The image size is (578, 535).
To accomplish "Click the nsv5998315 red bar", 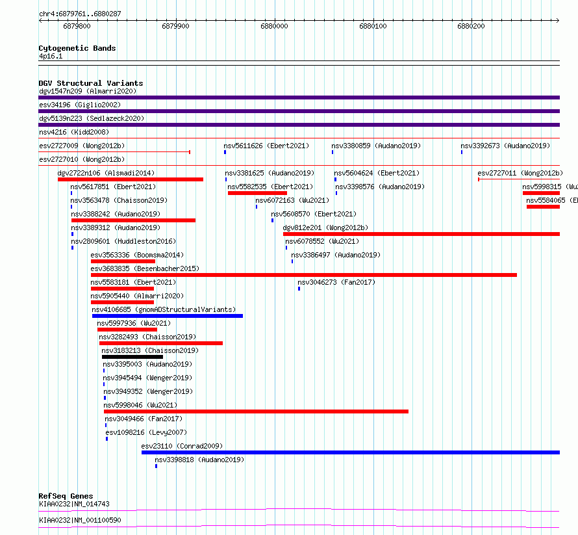I will pos(541,193).
